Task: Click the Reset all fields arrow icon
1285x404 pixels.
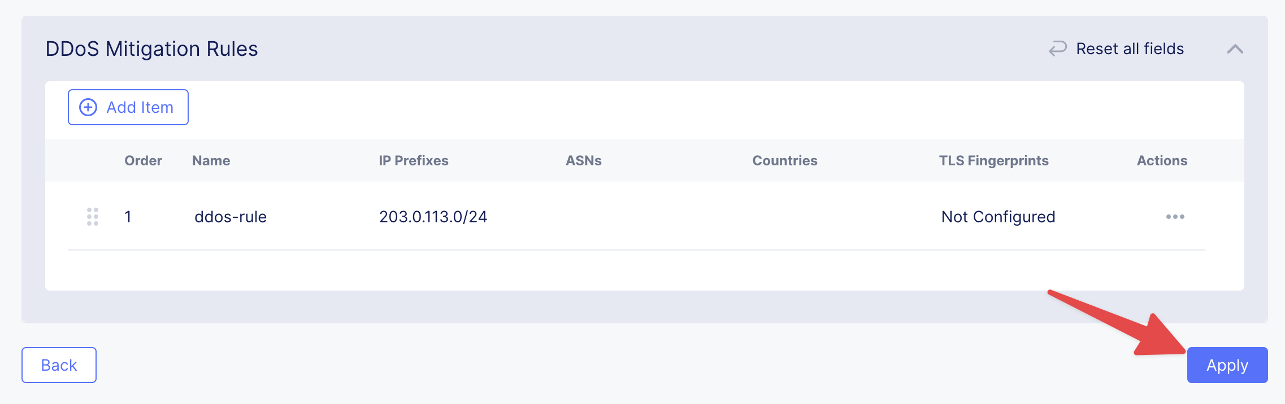Action: pos(1057,49)
